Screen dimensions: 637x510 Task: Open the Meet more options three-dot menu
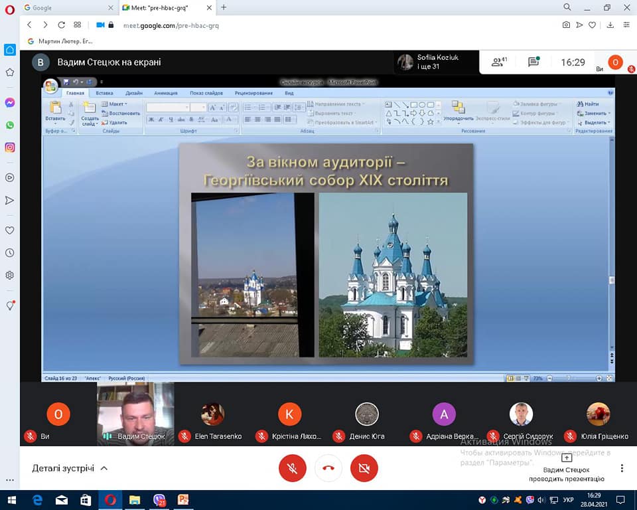[622, 468]
